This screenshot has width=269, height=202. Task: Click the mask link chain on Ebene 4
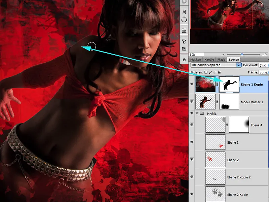227,125
